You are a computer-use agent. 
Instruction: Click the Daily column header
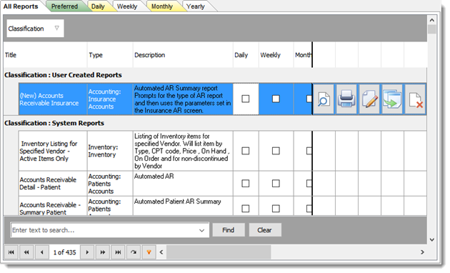(x=246, y=55)
